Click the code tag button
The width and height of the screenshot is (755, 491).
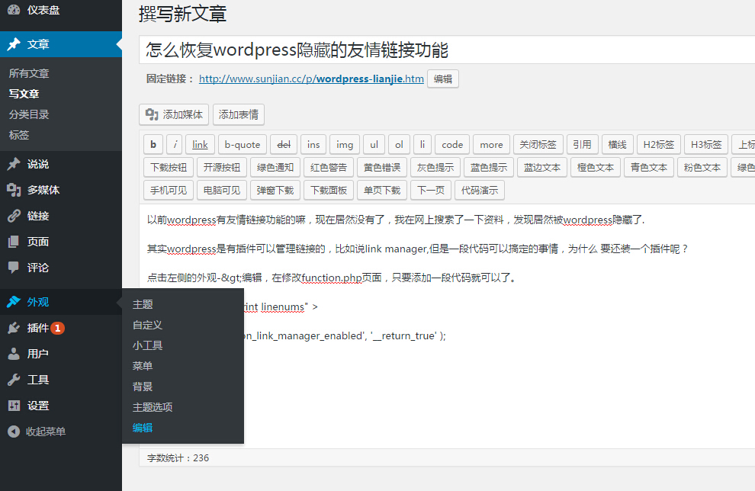click(x=452, y=144)
